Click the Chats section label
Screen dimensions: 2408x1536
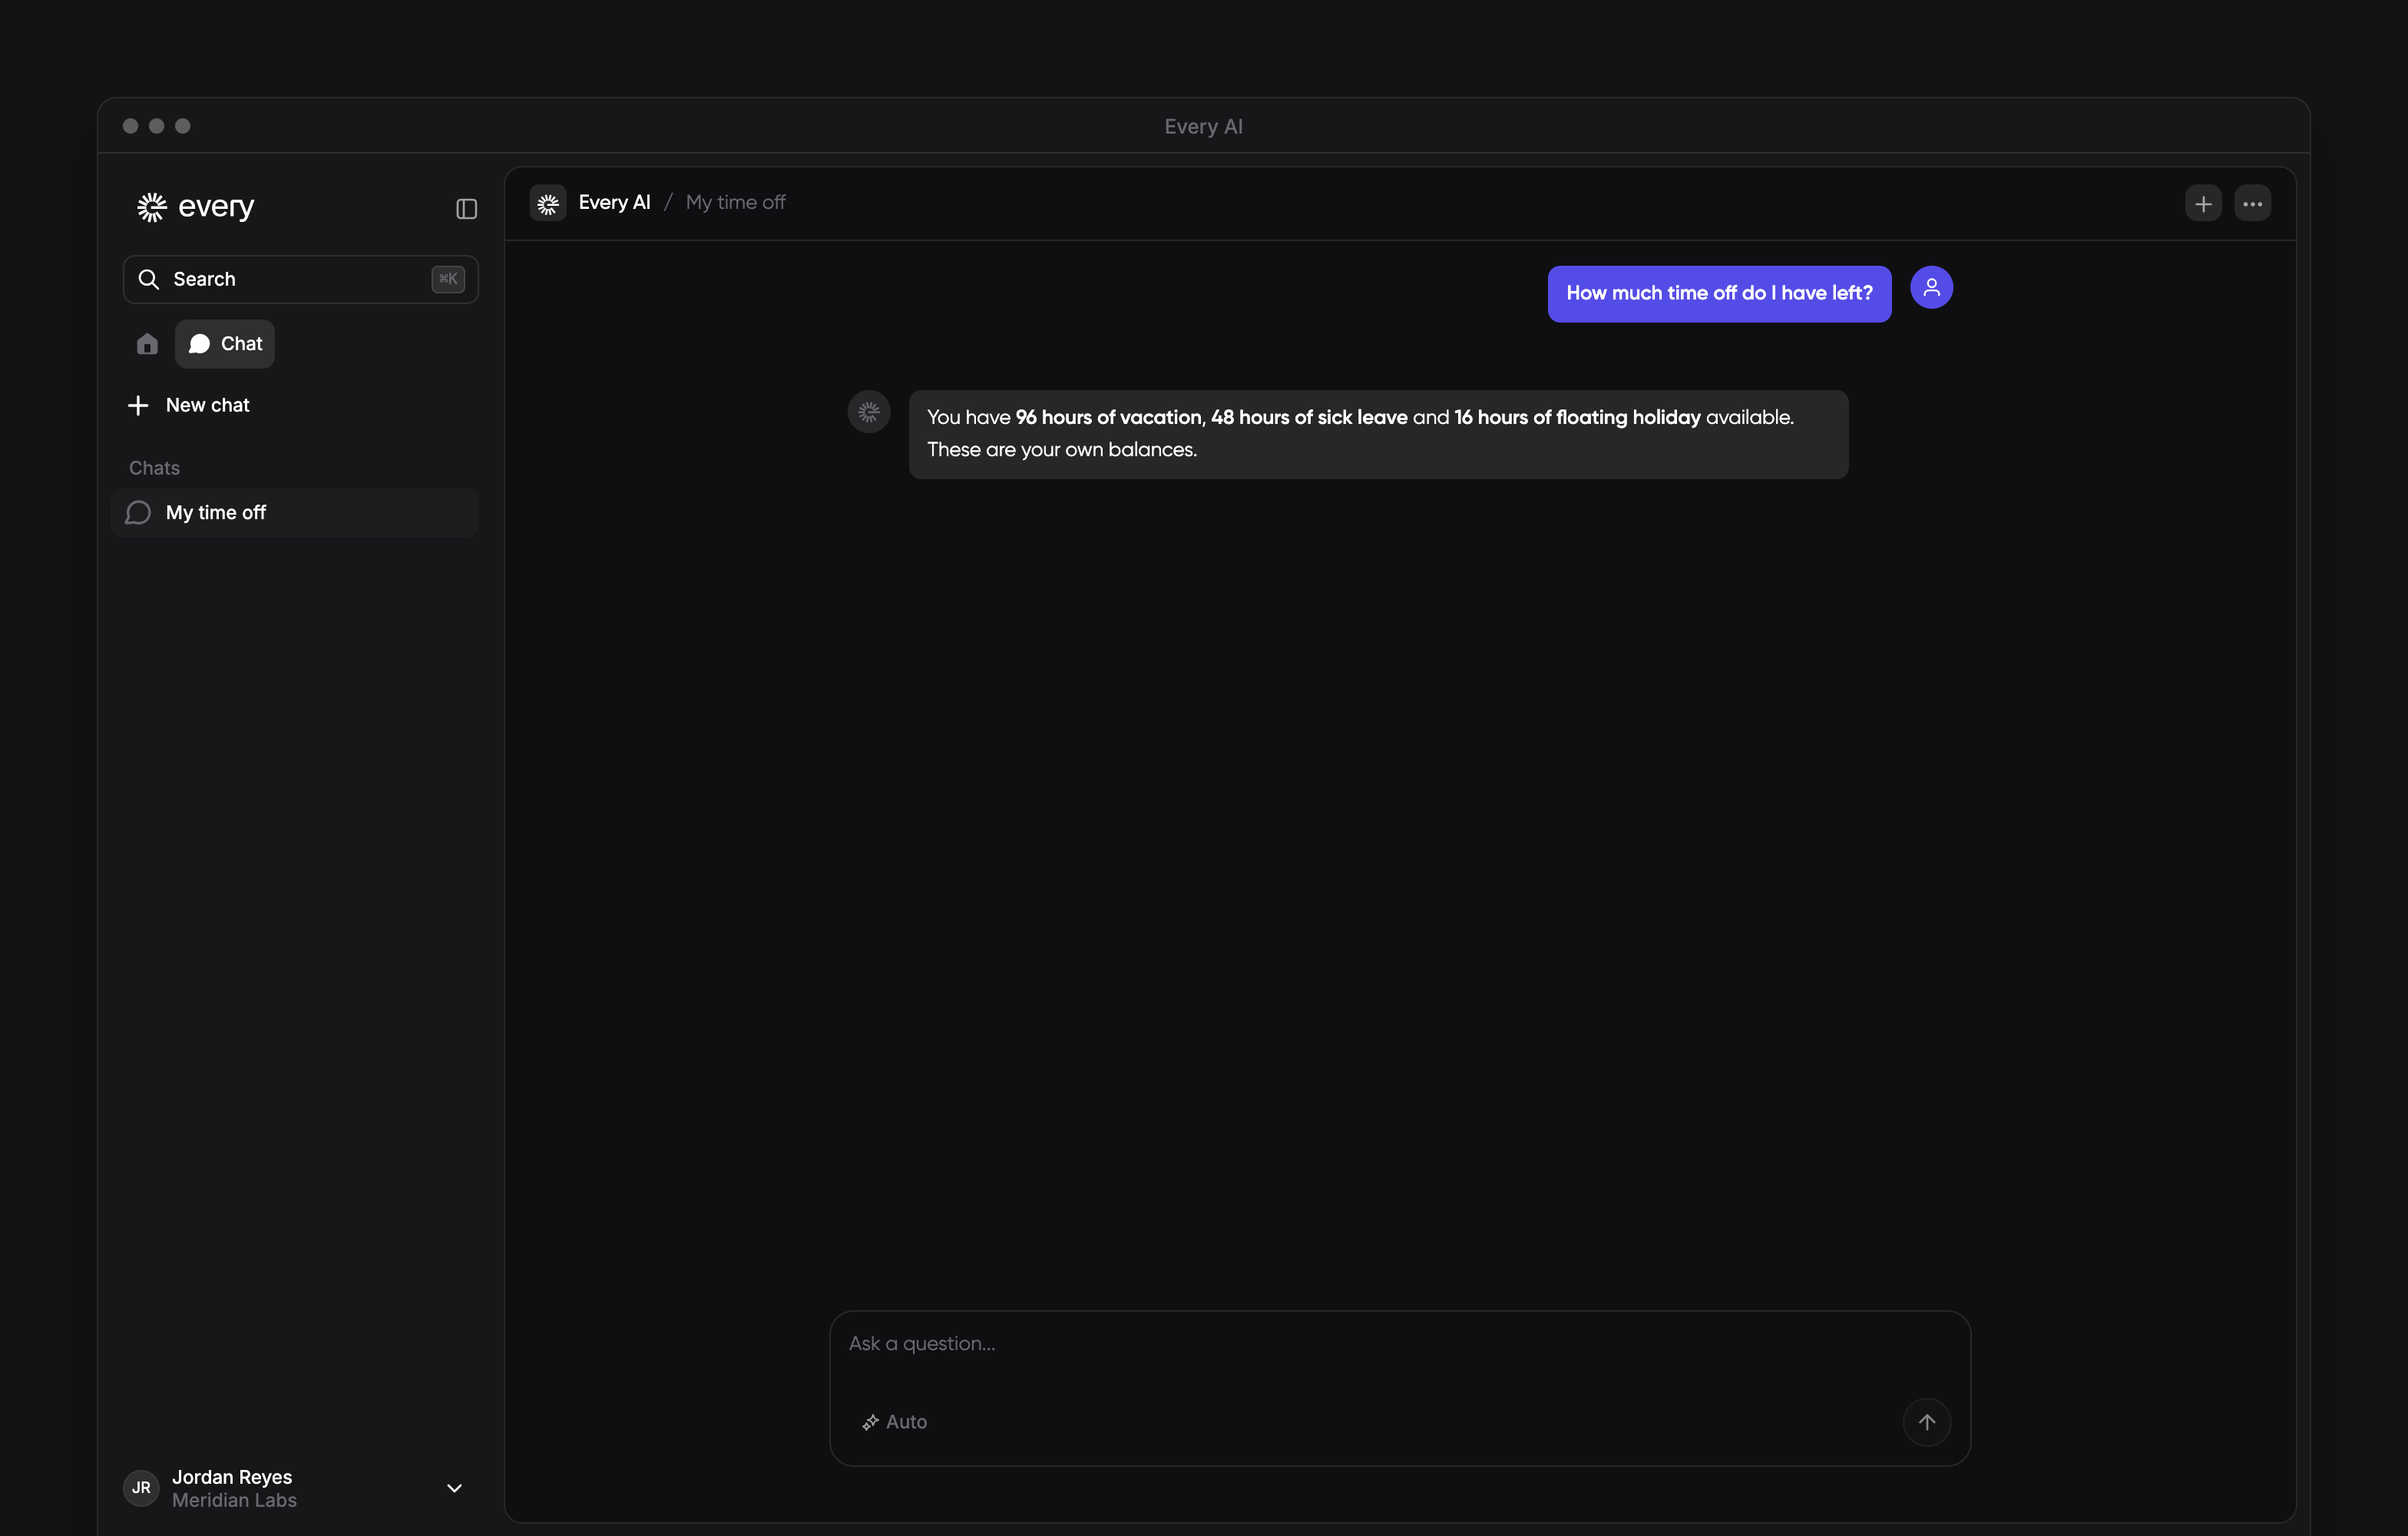click(154, 468)
